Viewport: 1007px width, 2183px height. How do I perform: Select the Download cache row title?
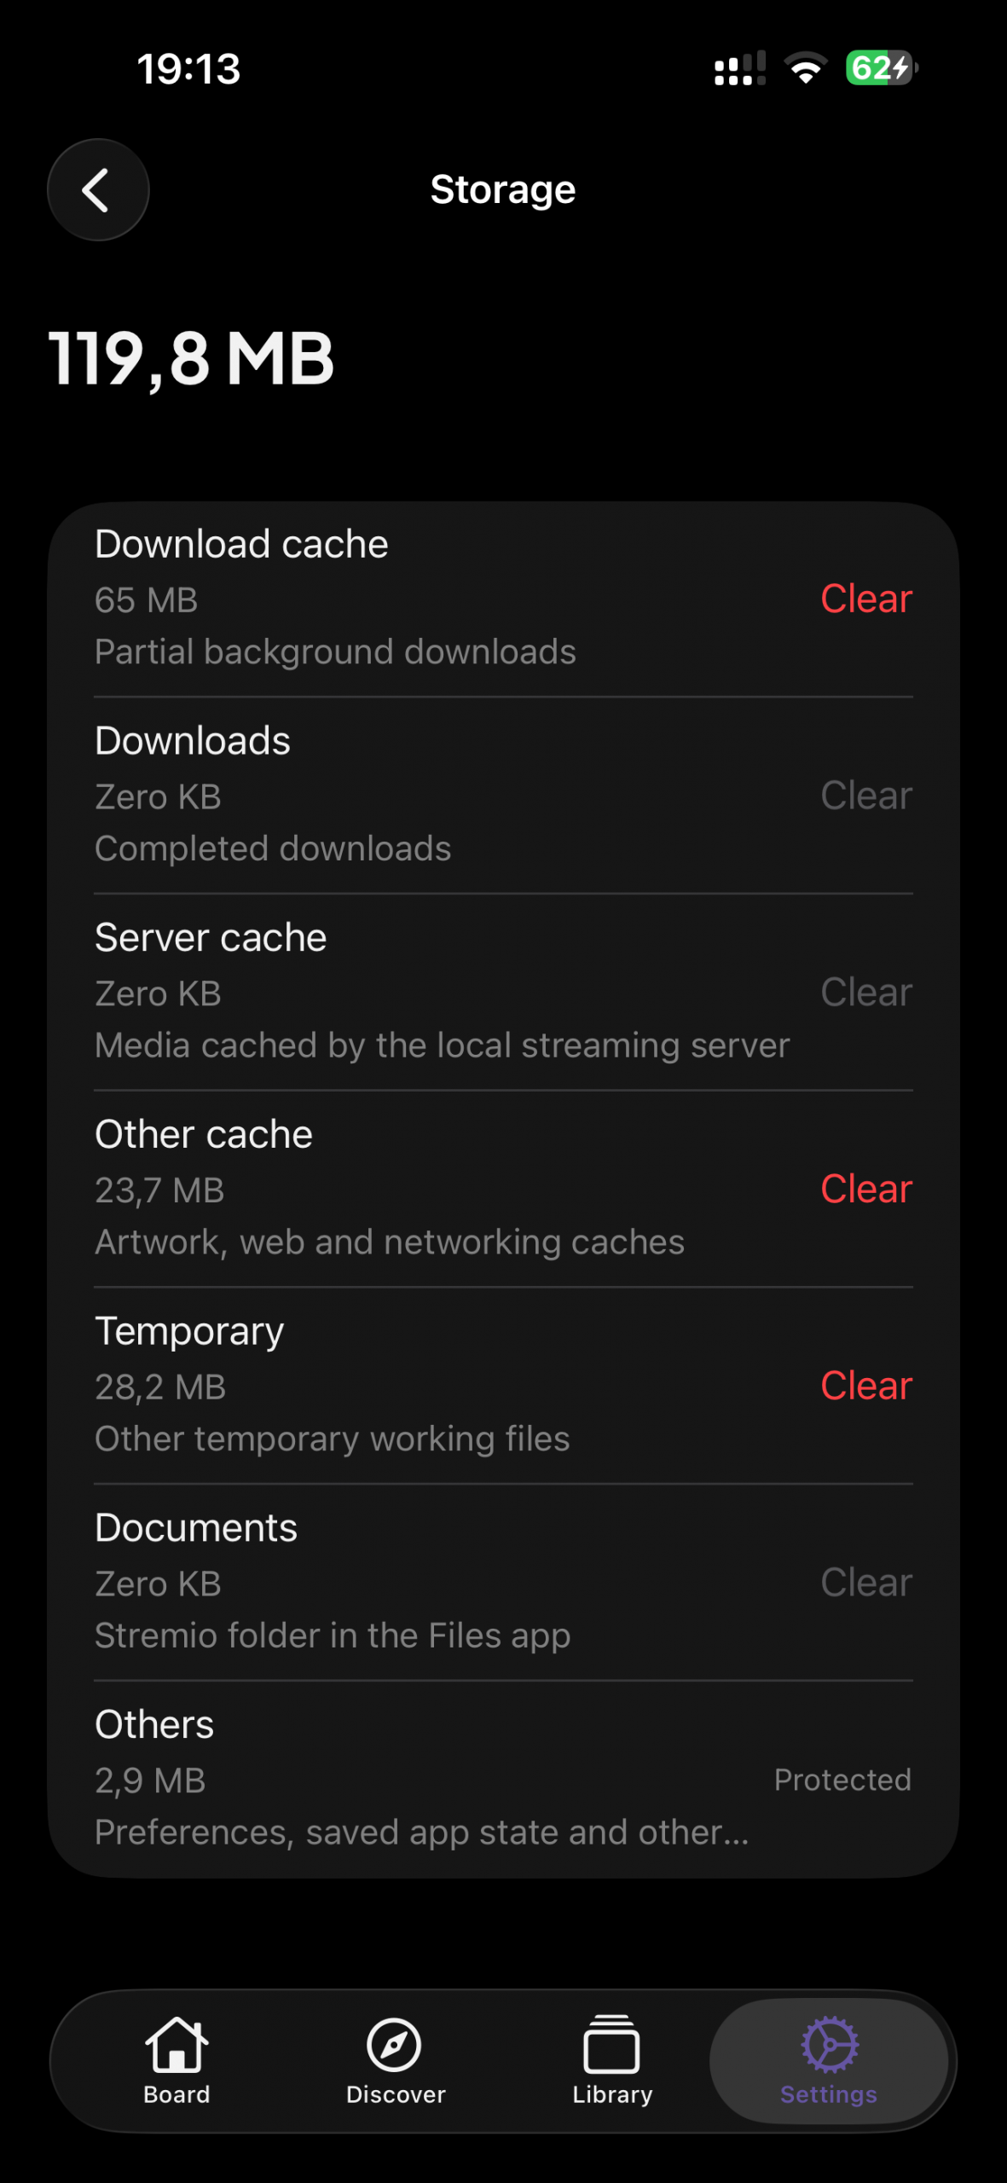pyautogui.click(x=241, y=544)
